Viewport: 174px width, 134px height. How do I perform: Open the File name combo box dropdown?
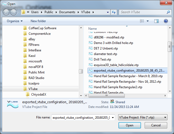pos(112,118)
